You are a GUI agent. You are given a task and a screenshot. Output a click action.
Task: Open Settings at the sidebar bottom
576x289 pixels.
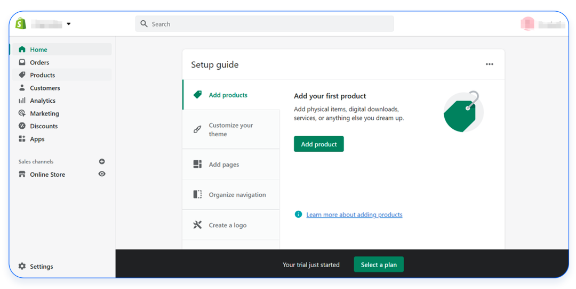(x=41, y=267)
